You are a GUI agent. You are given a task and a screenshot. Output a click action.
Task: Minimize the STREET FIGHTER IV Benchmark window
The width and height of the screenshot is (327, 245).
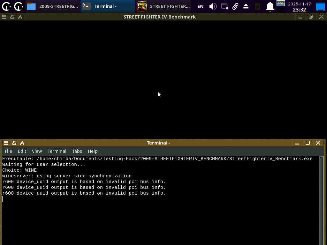(300, 17)
